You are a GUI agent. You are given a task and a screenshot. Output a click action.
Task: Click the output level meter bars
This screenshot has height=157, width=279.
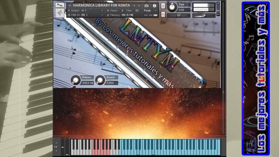(x=204, y=7)
